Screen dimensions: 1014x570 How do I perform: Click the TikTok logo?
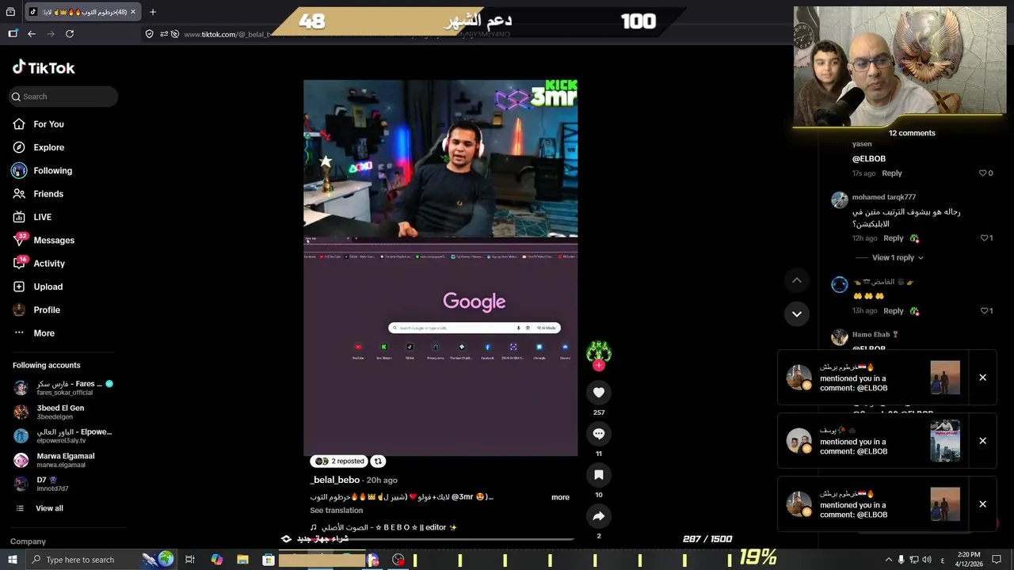pos(44,68)
